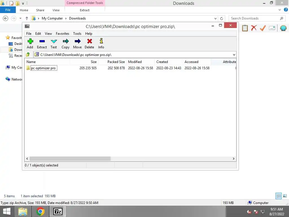
Task: Select the pc optimizer pro folder entry
Action: pyautogui.click(x=44, y=68)
